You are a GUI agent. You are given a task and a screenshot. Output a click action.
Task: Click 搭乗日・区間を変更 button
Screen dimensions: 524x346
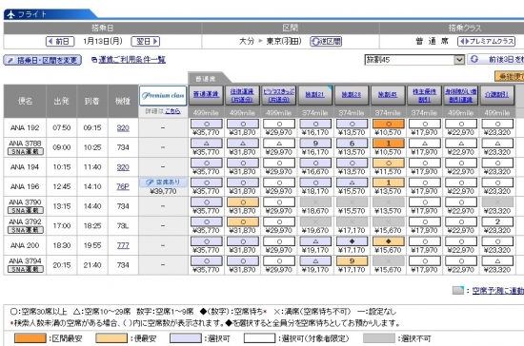[43, 60]
